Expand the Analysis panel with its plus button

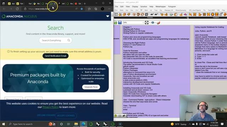[187, 18]
